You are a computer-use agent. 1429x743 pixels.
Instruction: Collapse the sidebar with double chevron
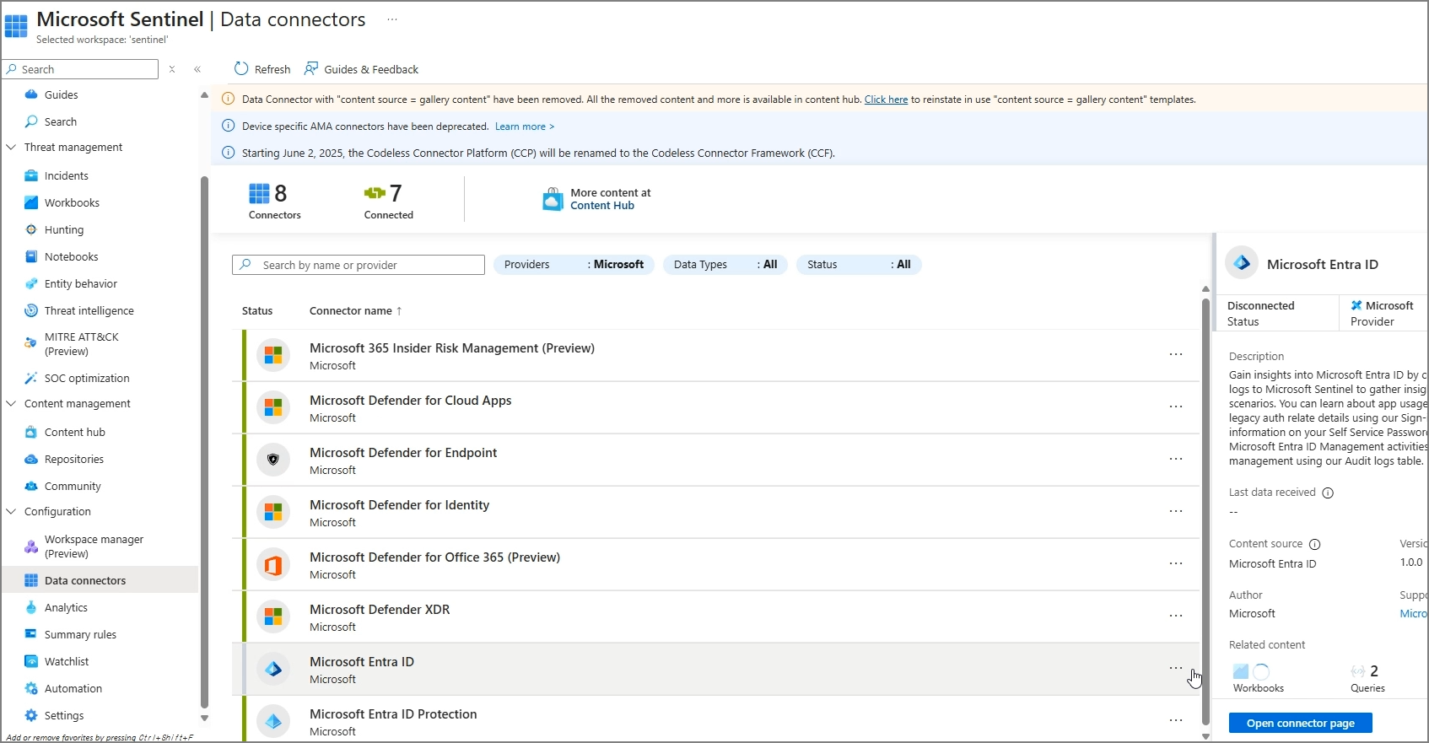pyautogui.click(x=197, y=69)
